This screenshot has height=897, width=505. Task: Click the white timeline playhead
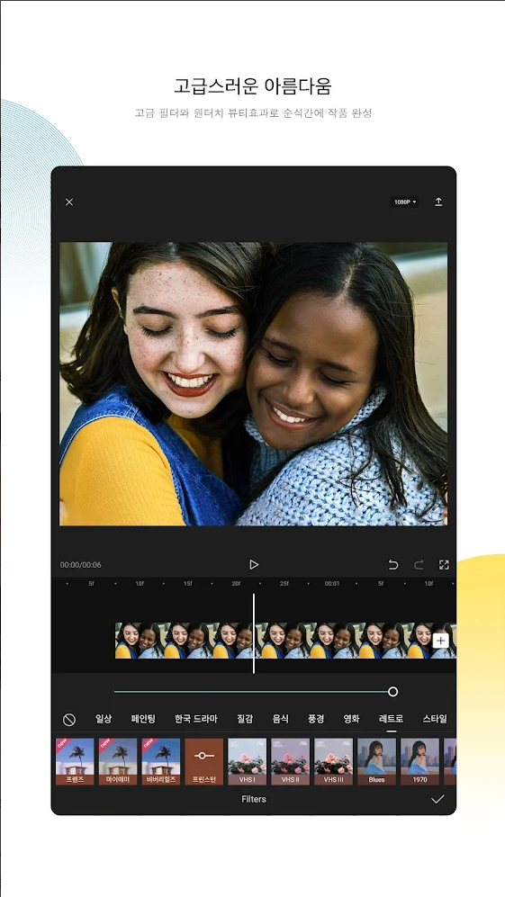pyautogui.click(x=254, y=633)
